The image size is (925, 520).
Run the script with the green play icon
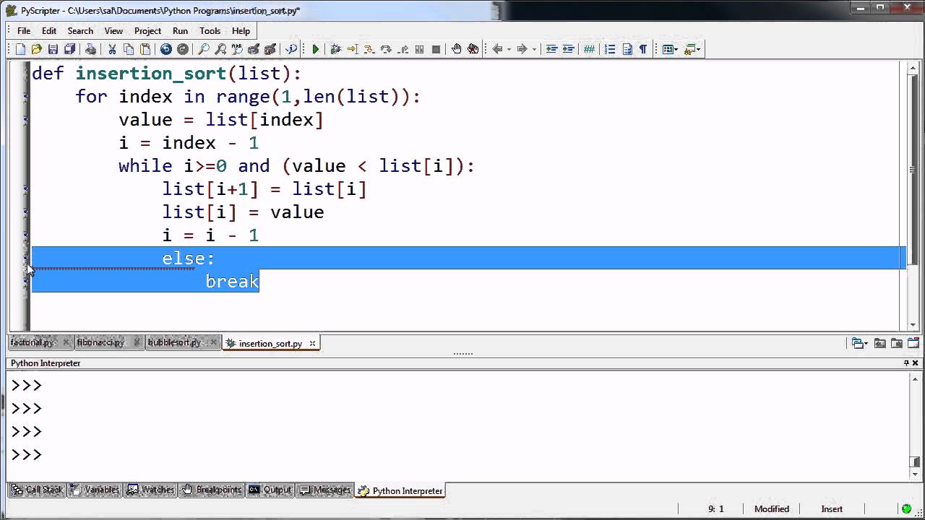(x=316, y=49)
